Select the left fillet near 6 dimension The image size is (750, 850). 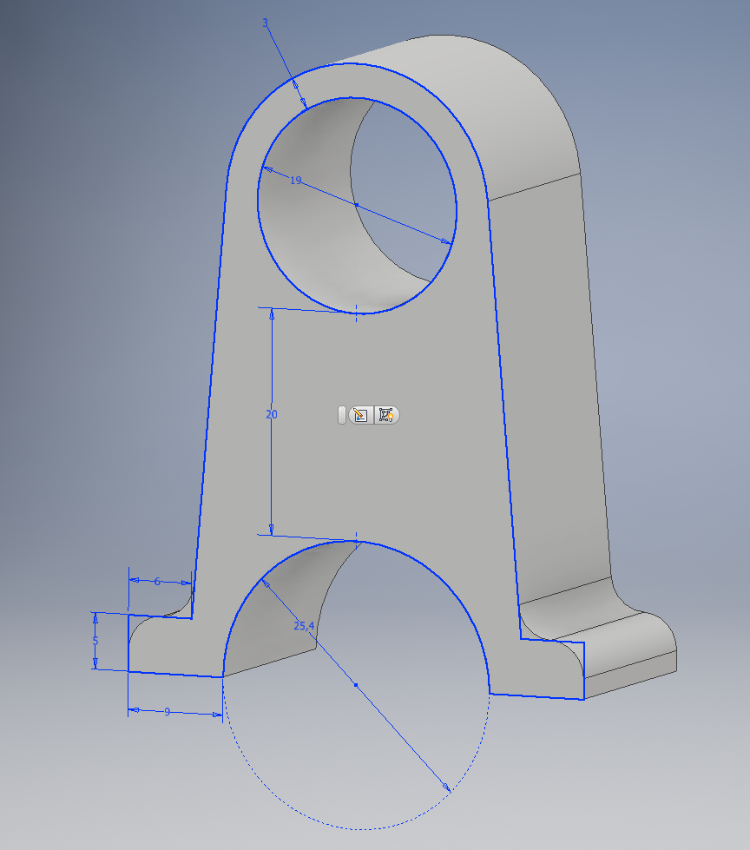[x=180, y=605]
